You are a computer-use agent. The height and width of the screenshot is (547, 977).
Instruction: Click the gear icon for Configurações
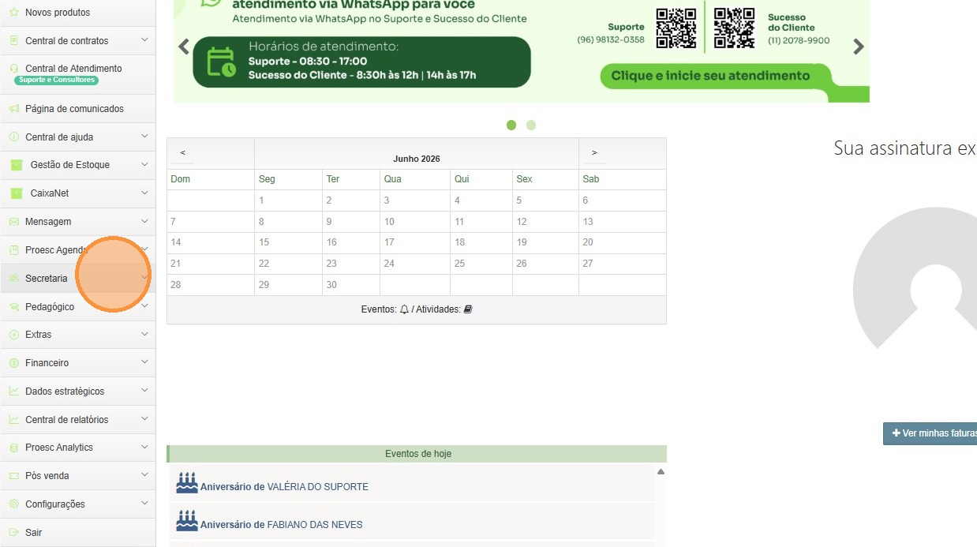[14, 504]
